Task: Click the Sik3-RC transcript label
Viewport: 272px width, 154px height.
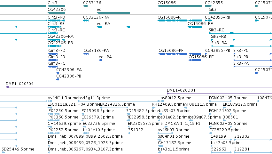Action: [216, 30]
